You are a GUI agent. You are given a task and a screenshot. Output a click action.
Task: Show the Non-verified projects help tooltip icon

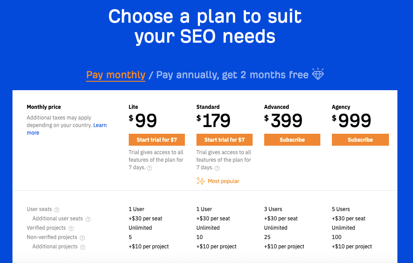tap(82, 238)
